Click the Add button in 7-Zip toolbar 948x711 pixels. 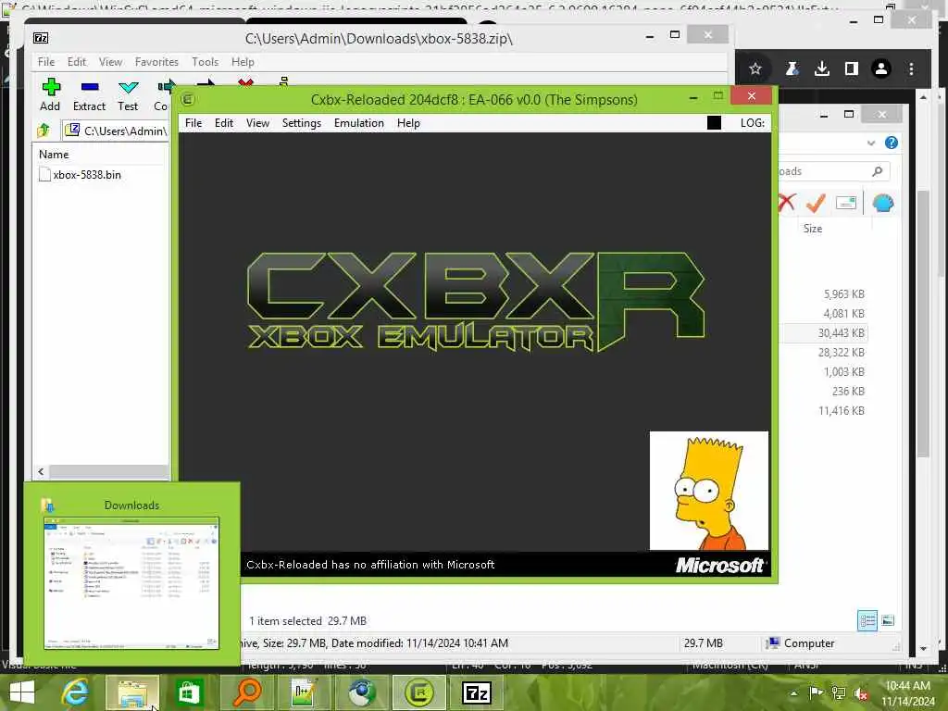tap(50, 95)
